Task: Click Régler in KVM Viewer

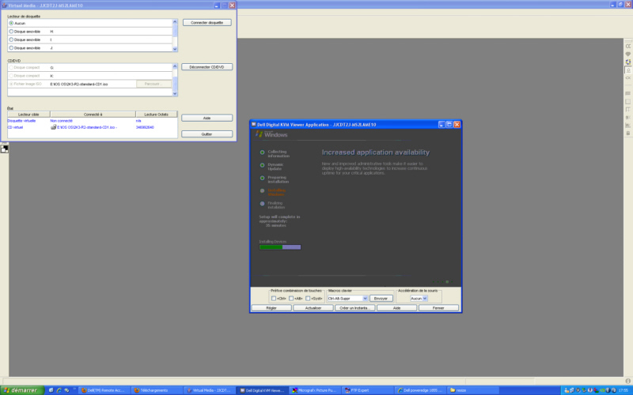Action: click(271, 308)
